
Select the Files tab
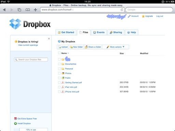tap(84, 32)
